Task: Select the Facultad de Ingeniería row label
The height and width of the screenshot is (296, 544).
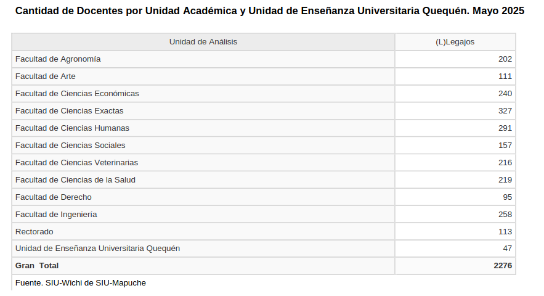Action: tap(56, 215)
